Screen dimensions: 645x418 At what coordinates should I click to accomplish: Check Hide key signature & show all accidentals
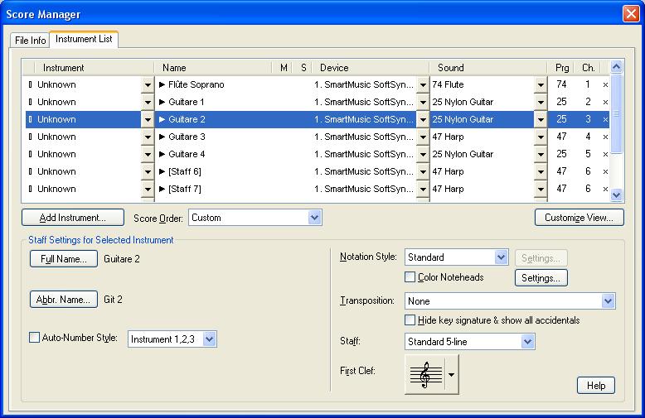(410, 320)
